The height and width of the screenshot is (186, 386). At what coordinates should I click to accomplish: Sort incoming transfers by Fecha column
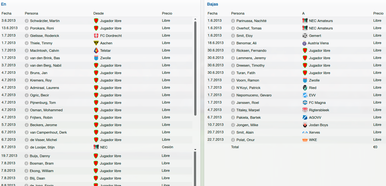pyautogui.click(x=7, y=13)
